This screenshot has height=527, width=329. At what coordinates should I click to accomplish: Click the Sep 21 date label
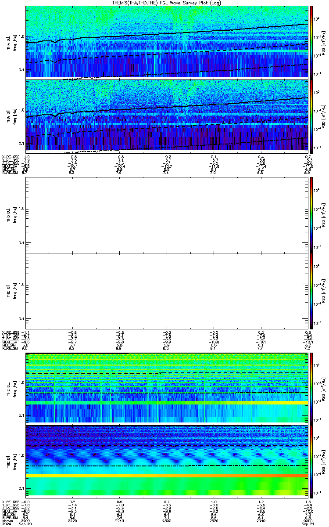point(306,523)
